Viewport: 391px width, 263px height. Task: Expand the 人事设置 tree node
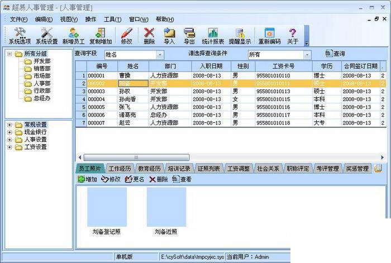[x=9, y=140]
